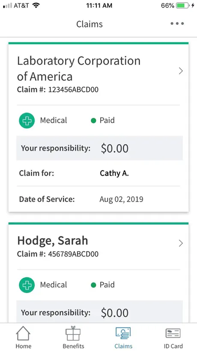197x351 pixels.
Task: Select the Claim for Cathy A. row
Action: pyautogui.click(x=98, y=173)
